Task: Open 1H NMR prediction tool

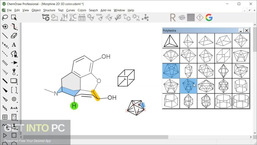Action: (64, 17)
